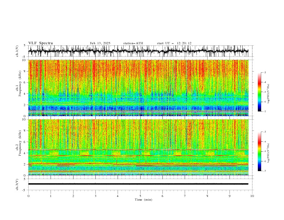Click the "VLF Spectra" title text
This screenshot has width=284, height=220.
click(41, 43)
